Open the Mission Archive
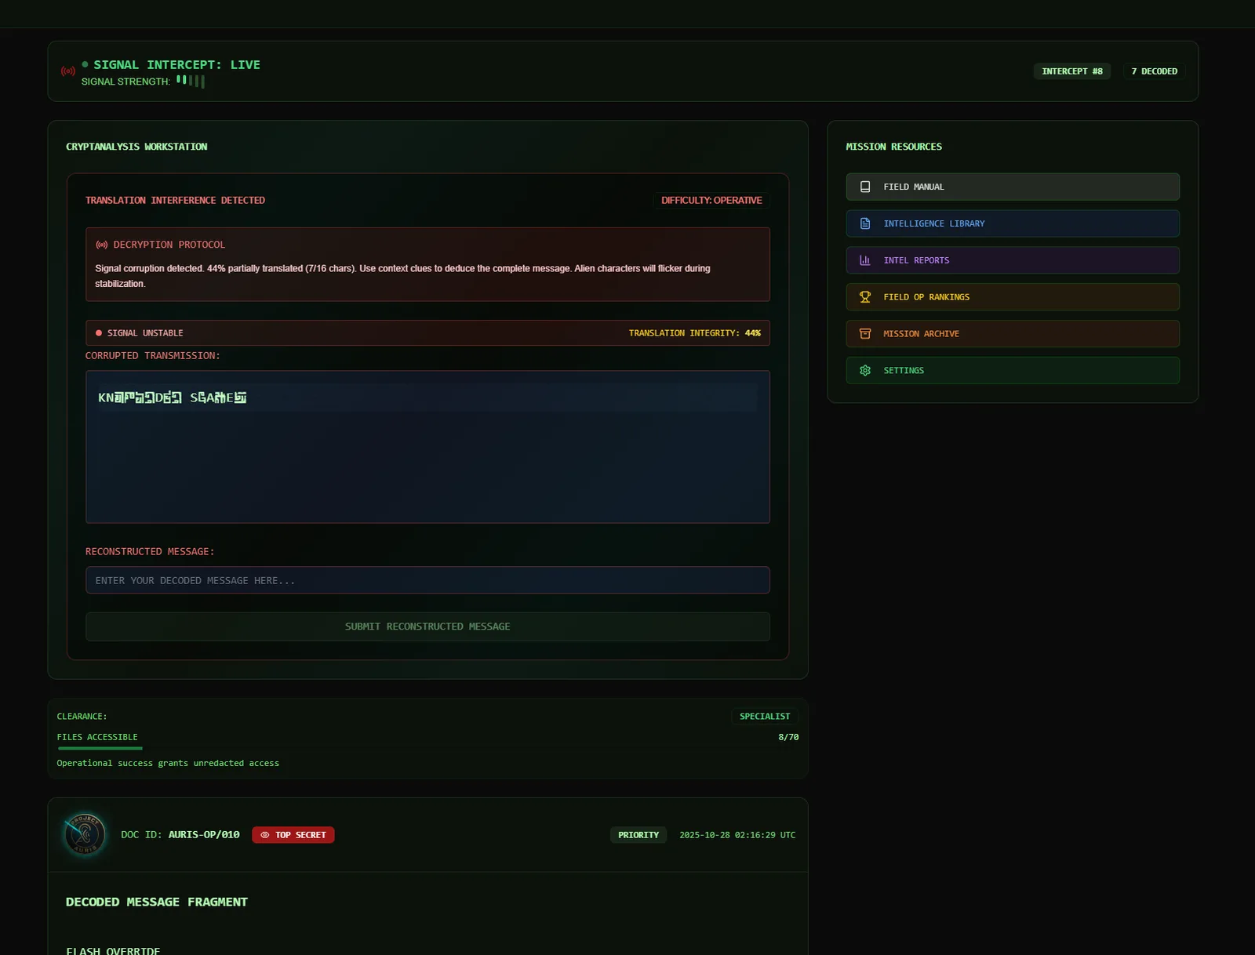The width and height of the screenshot is (1255, 955). (1013, 334)
